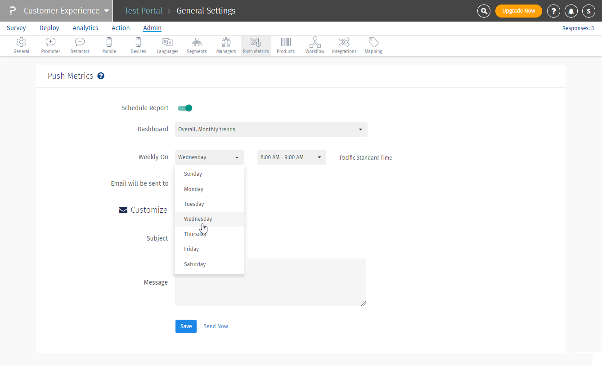This screenshot has height=366, width=602.
Task: Choose Friday from the day list
Action: (x=191, y=249)
